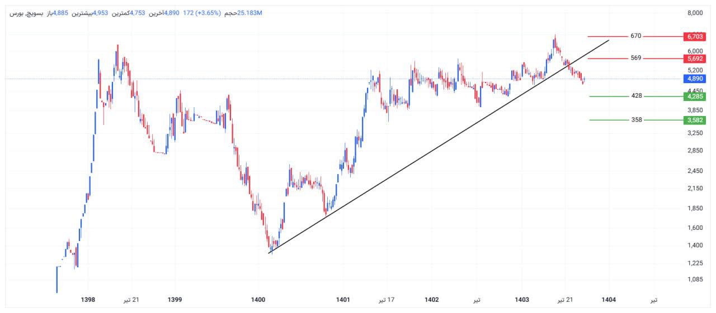The image size is (716, 313).
Task: Click the open price value 4,885
Action: [x=61, y=13]
